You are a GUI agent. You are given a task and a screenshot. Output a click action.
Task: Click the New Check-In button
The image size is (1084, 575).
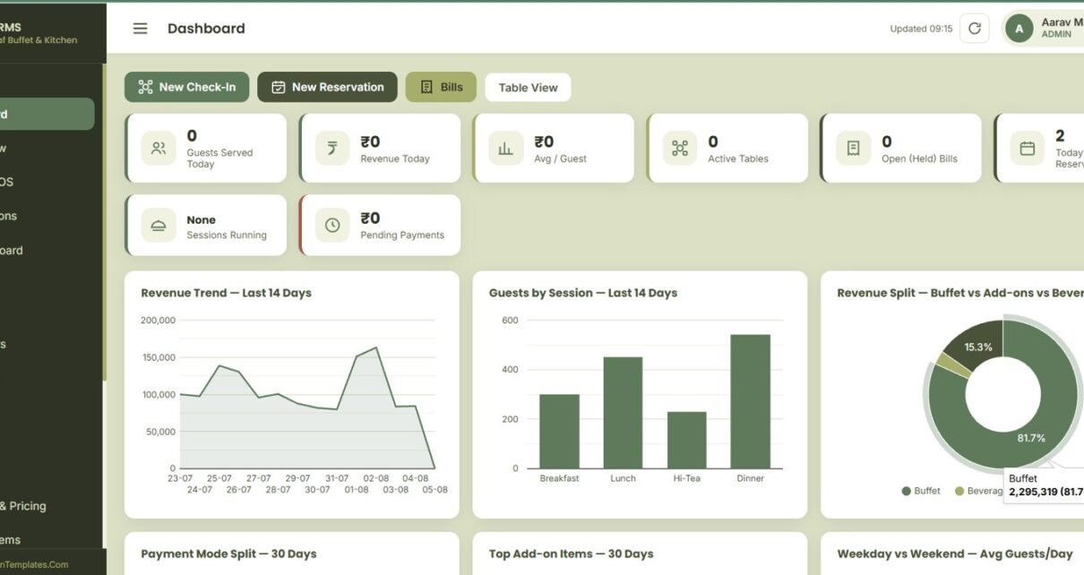[187, 87]
